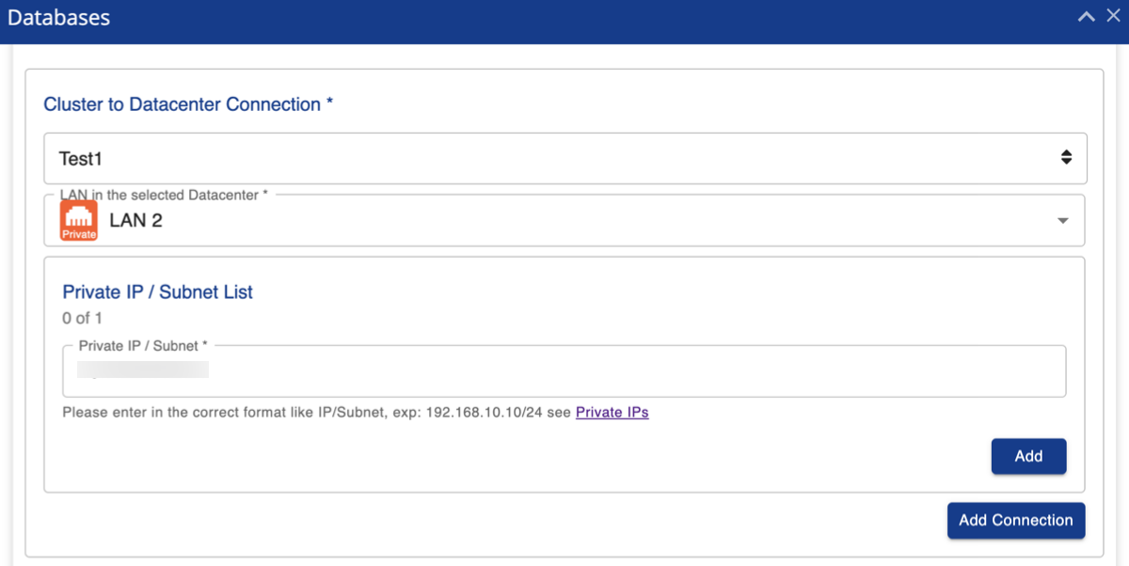This screenshot has height=566, width=1129.
Task: Open the Test1 datacenter select box
Action: [x=564, y=158]
